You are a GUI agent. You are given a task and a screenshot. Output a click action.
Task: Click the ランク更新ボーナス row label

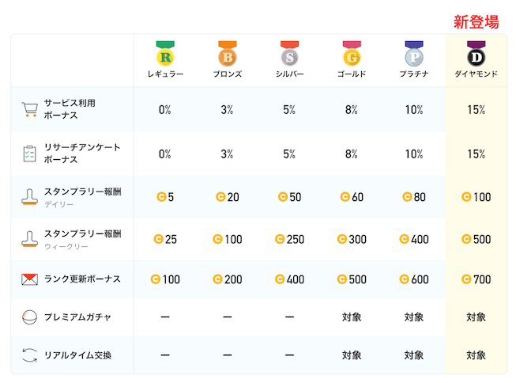coord(83,279)
